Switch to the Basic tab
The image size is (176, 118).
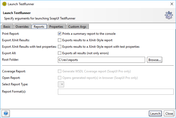tap(7, 27)
